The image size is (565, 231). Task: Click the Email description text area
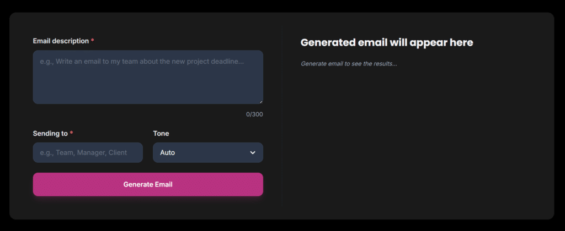(148, 82)
